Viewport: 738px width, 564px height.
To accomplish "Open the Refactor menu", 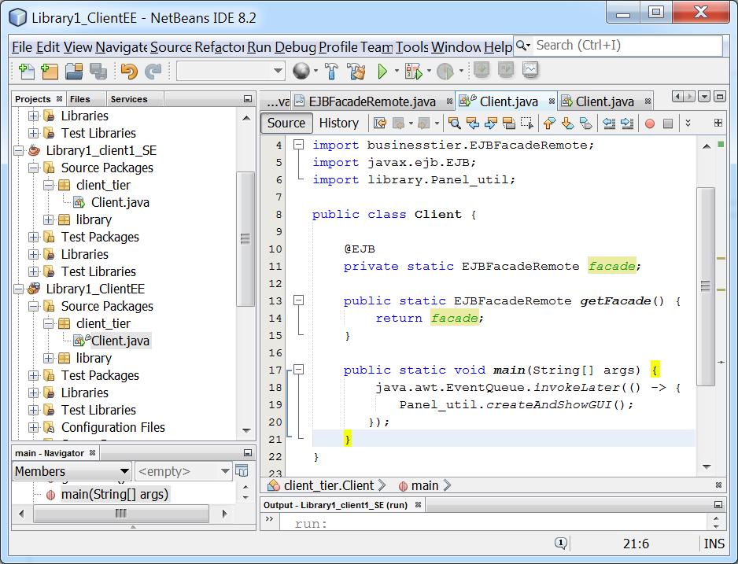I will point(219,47).
